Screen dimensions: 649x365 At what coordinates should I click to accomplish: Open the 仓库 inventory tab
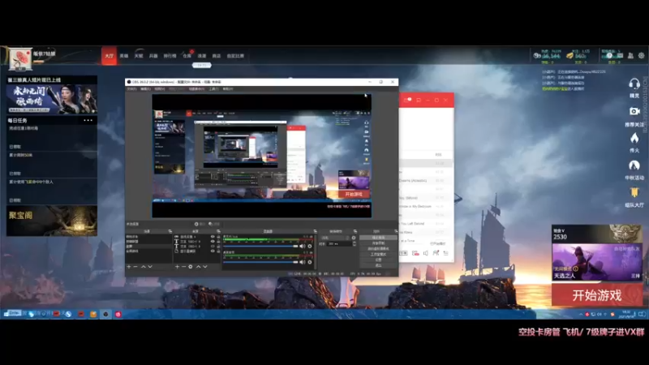pos(187,56)
